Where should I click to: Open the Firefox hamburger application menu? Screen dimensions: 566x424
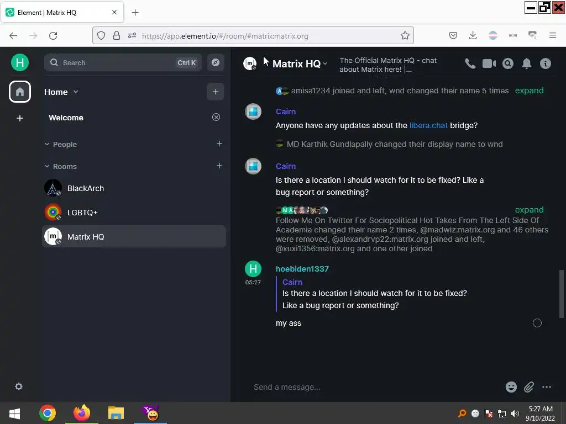[553, 35]
